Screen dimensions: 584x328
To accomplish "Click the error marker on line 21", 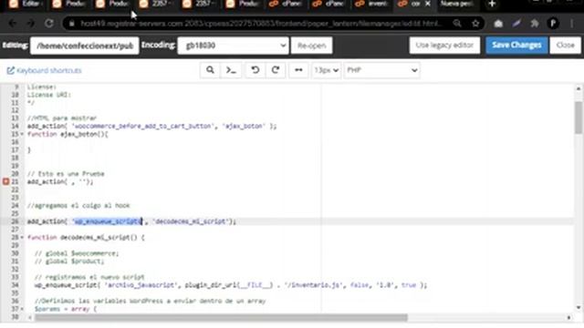I will pos(5,181).
